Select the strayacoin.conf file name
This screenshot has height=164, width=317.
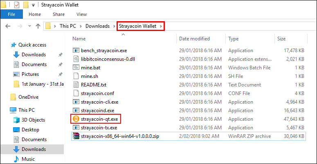point(97,93)
